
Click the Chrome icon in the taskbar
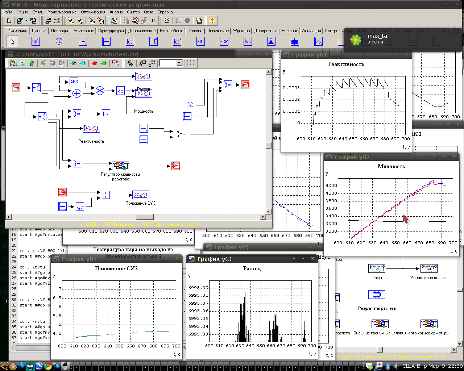click(x=48, y=366)
